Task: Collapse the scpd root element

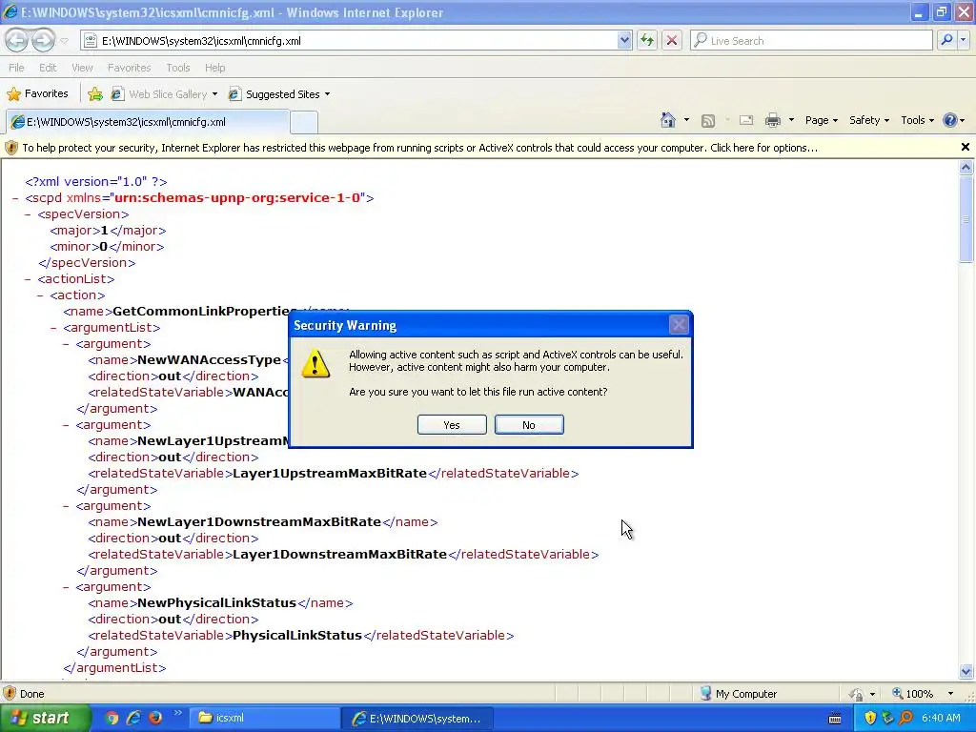Action: (x=15, y=198)
